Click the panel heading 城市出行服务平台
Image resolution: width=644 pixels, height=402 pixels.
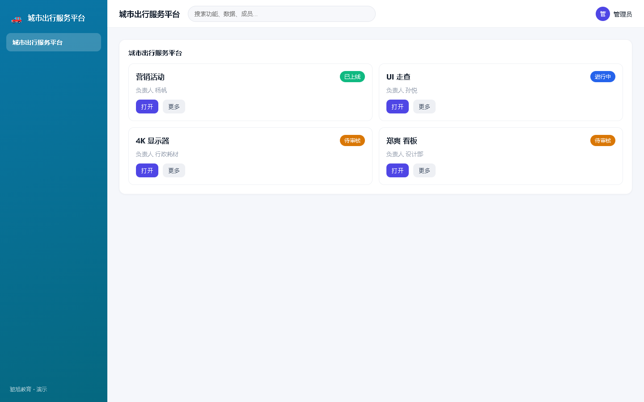tap(155, 53)
